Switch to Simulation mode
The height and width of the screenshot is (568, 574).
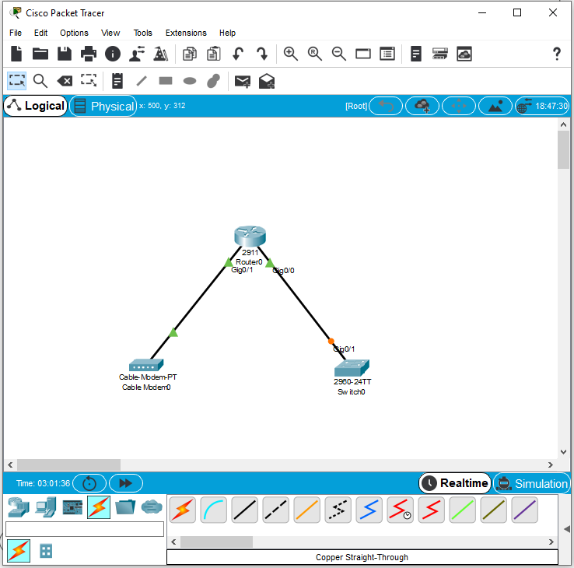(x=532, y=483)
